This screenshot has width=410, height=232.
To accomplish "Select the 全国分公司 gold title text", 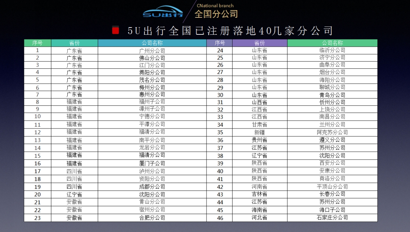I will pyautogui.click(x=216, y=14).
